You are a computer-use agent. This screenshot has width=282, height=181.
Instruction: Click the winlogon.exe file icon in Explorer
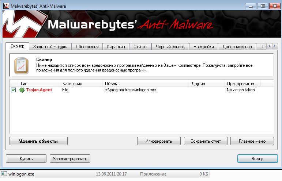pos(4,174)
